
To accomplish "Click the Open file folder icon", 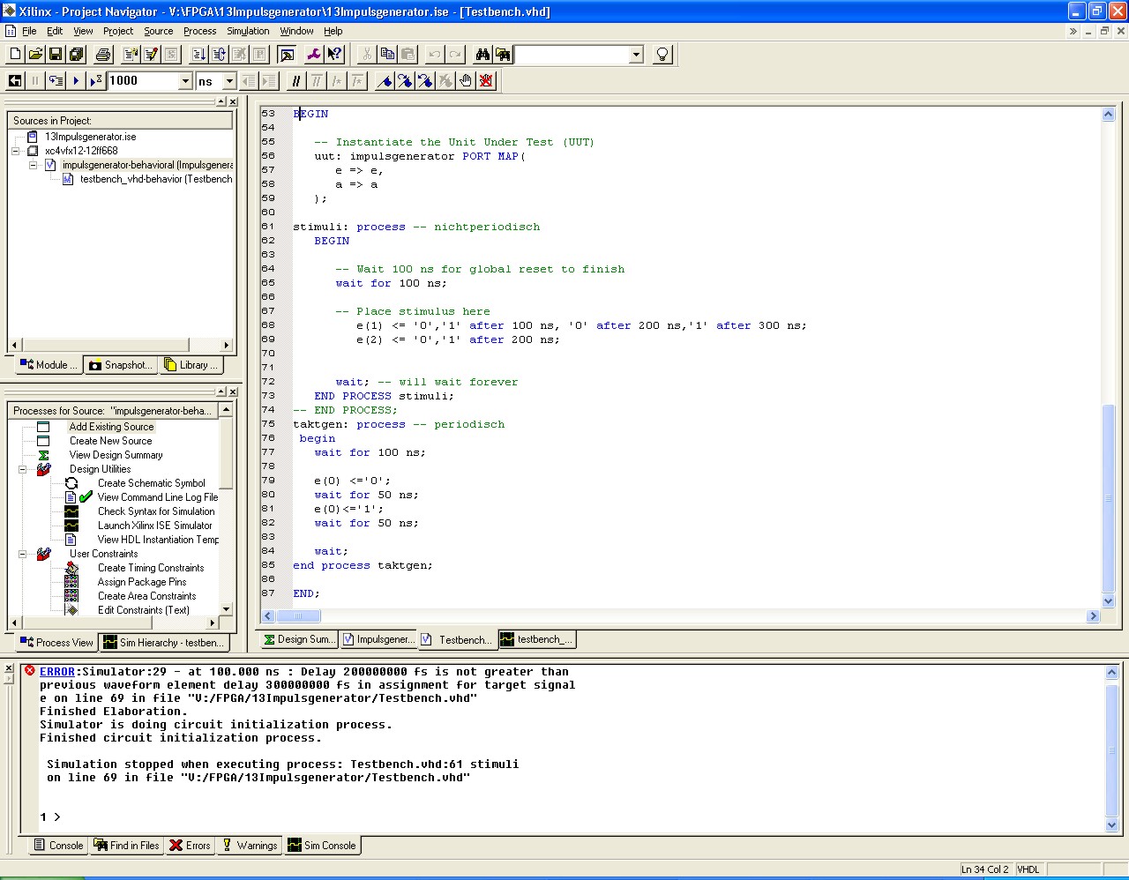I will (x=35, y=55).
